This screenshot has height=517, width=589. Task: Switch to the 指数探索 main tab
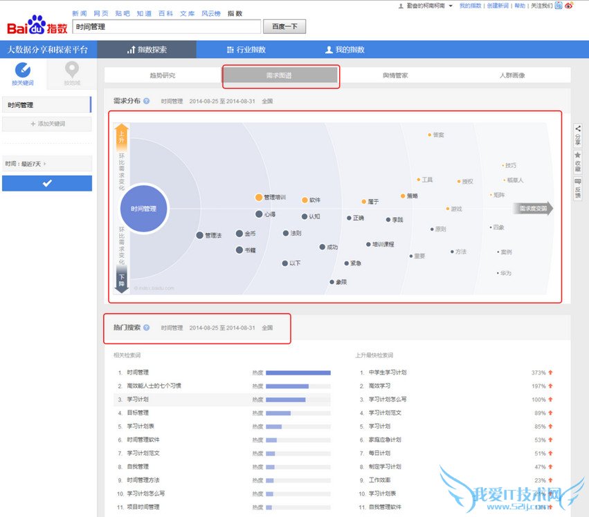pyautogui.click(x=147, y=50)
